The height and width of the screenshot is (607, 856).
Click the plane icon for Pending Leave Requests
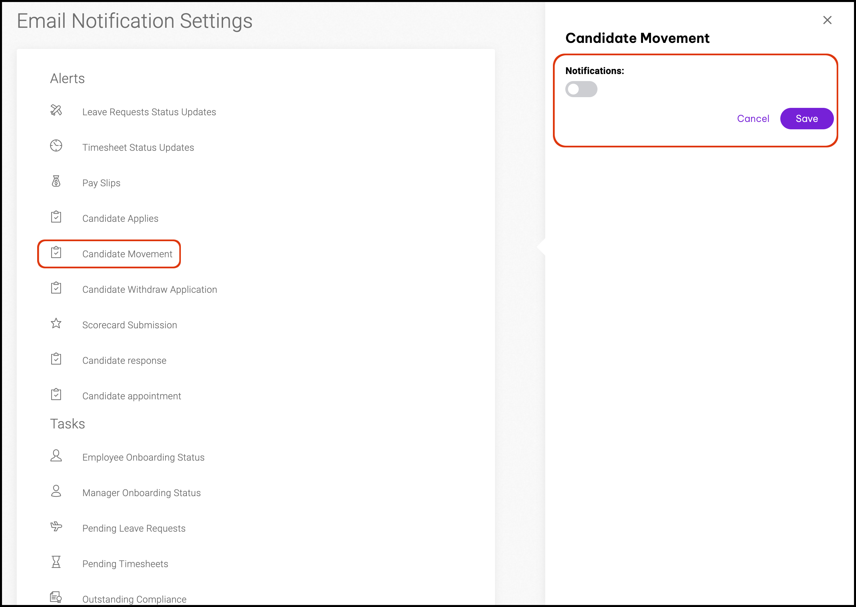pos(56,527)
